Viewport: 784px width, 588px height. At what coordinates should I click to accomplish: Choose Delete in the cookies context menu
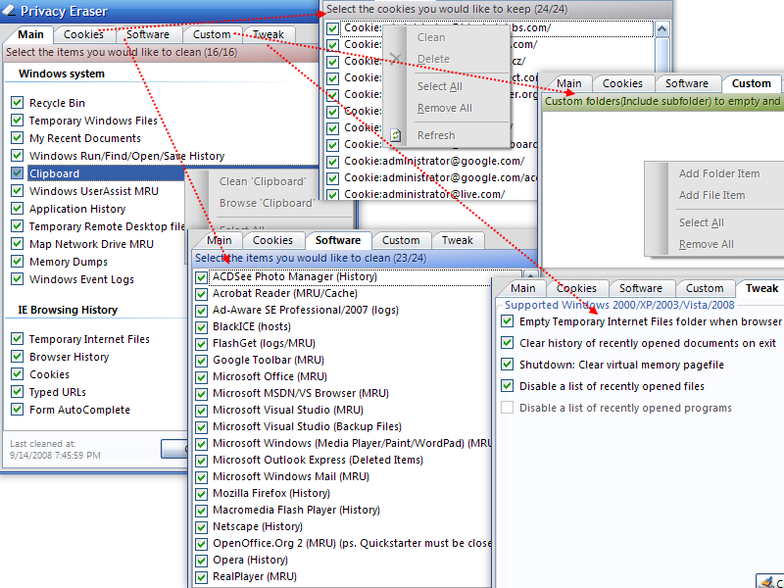click(433, 59)
